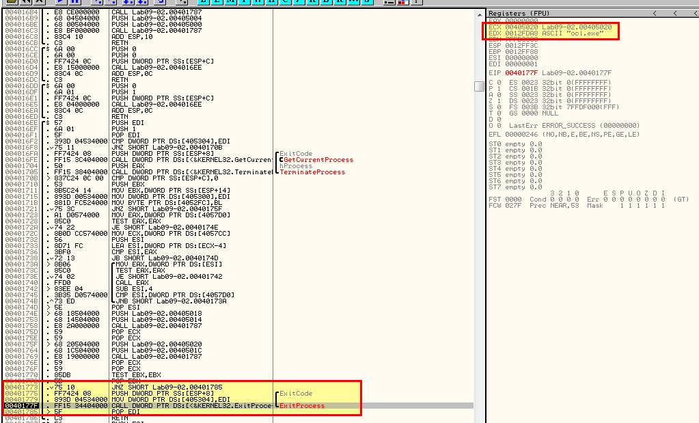Select instruction PUSH Lab09-02.00405000
Screen dimensions: 699x423
pyautogui.click(x=156, y=25)
